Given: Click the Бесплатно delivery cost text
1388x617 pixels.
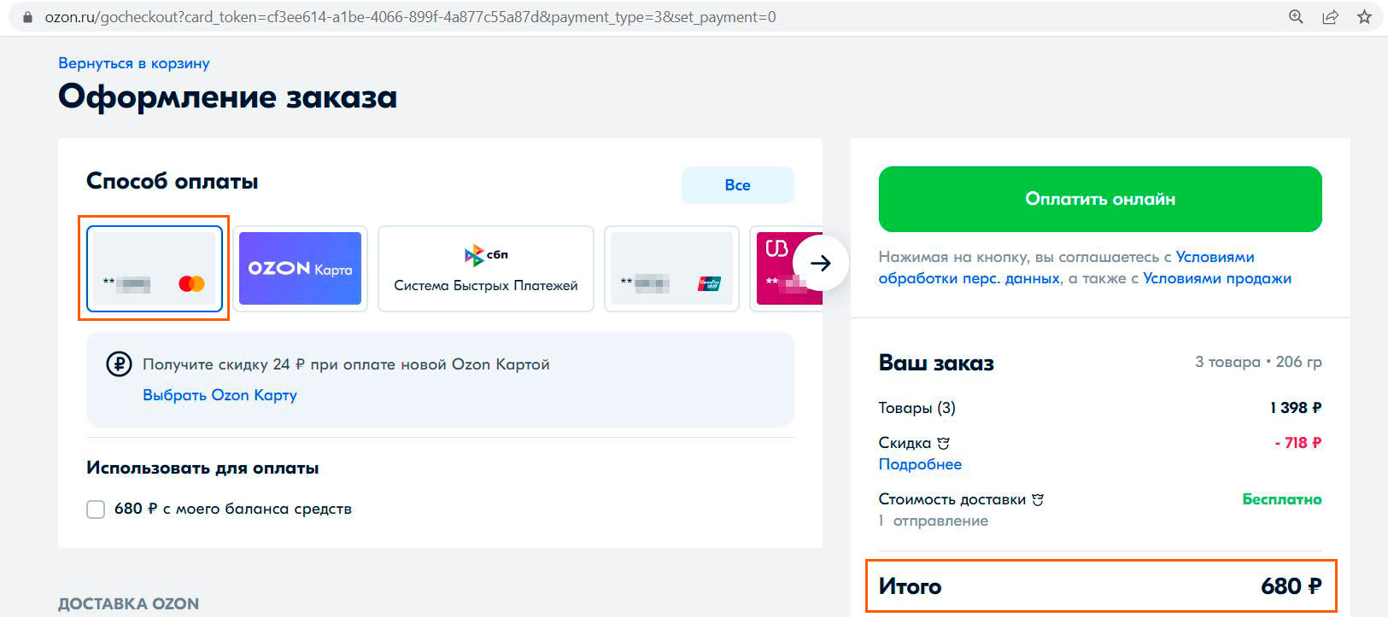Looking at the screenshot, I should [1282, 499].
